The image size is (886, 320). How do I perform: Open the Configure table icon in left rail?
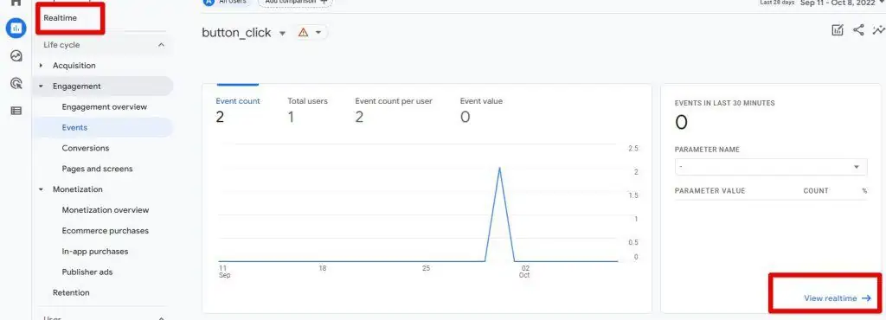coord(16,111)
